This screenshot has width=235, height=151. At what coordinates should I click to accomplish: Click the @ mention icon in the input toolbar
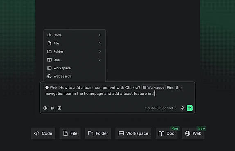[x=45, y=108]
